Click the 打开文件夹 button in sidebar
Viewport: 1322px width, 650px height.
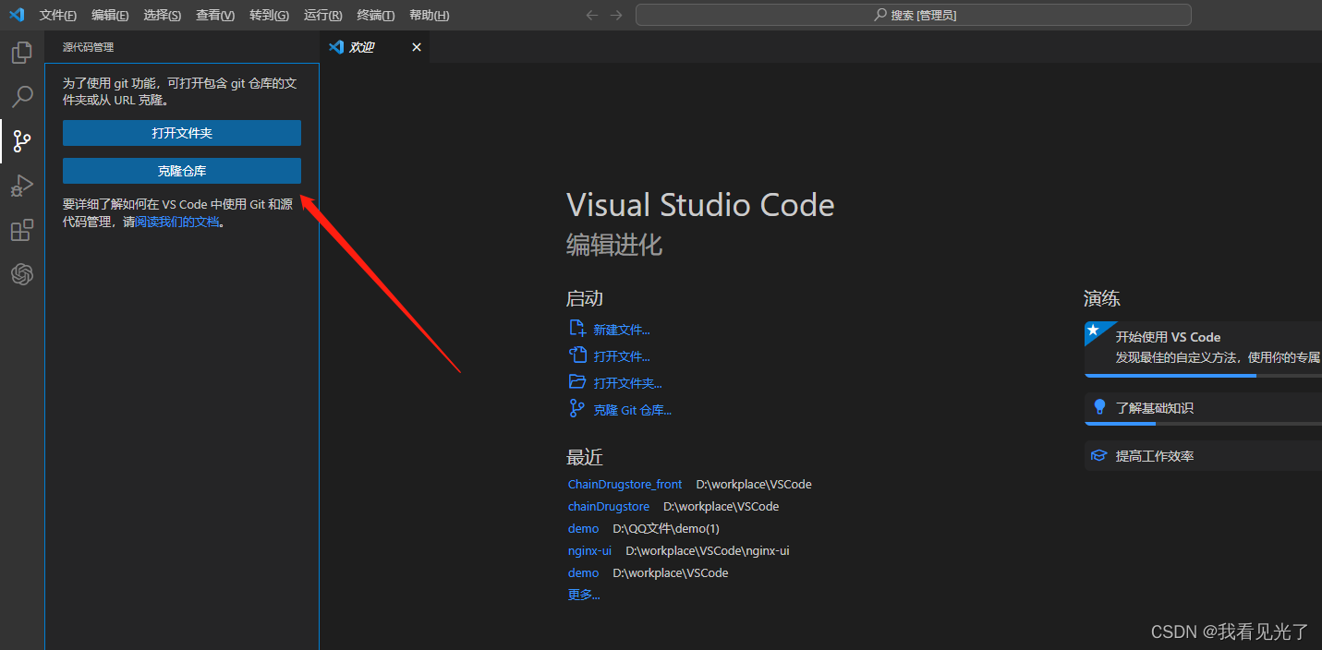coord(182,133)
